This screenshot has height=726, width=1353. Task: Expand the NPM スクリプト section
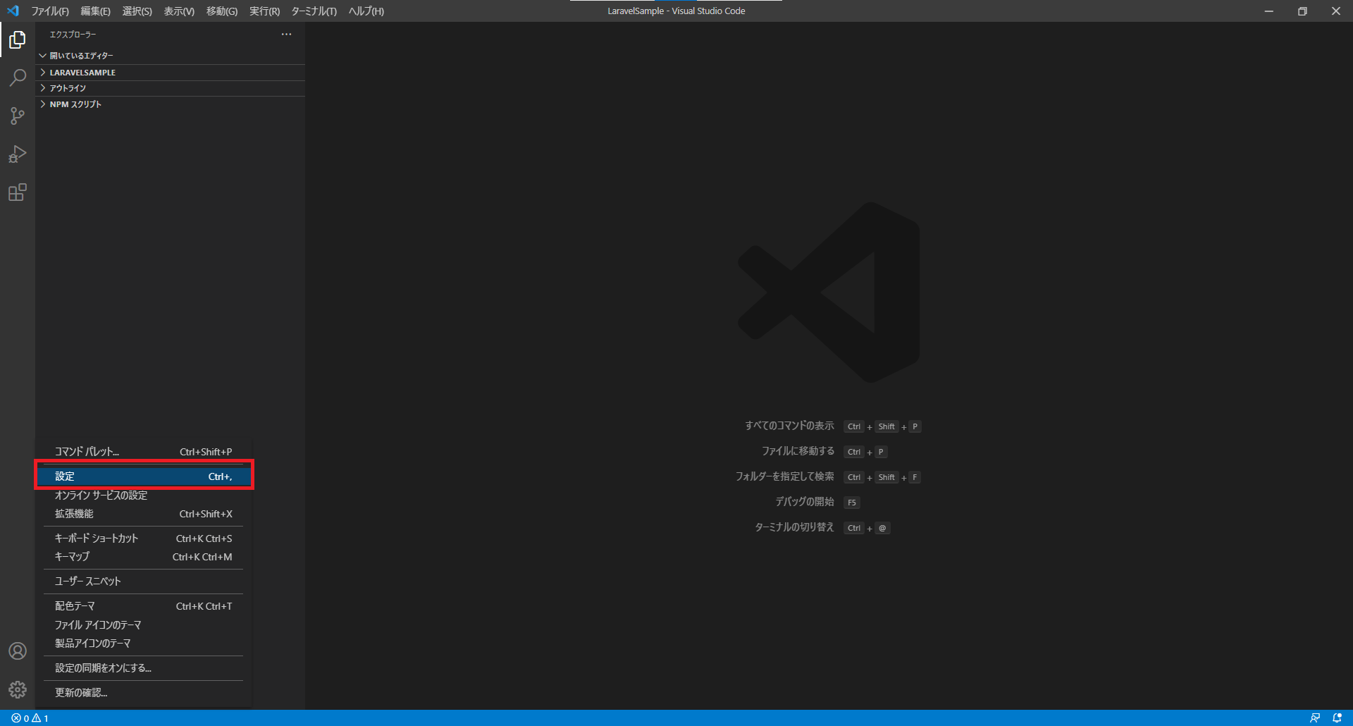pyautogui.click(x=171, y=104)
